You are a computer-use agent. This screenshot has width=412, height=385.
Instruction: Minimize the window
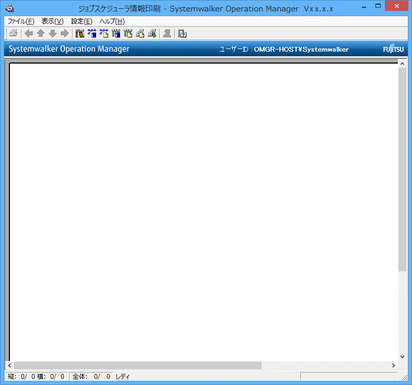coord(364,7)
